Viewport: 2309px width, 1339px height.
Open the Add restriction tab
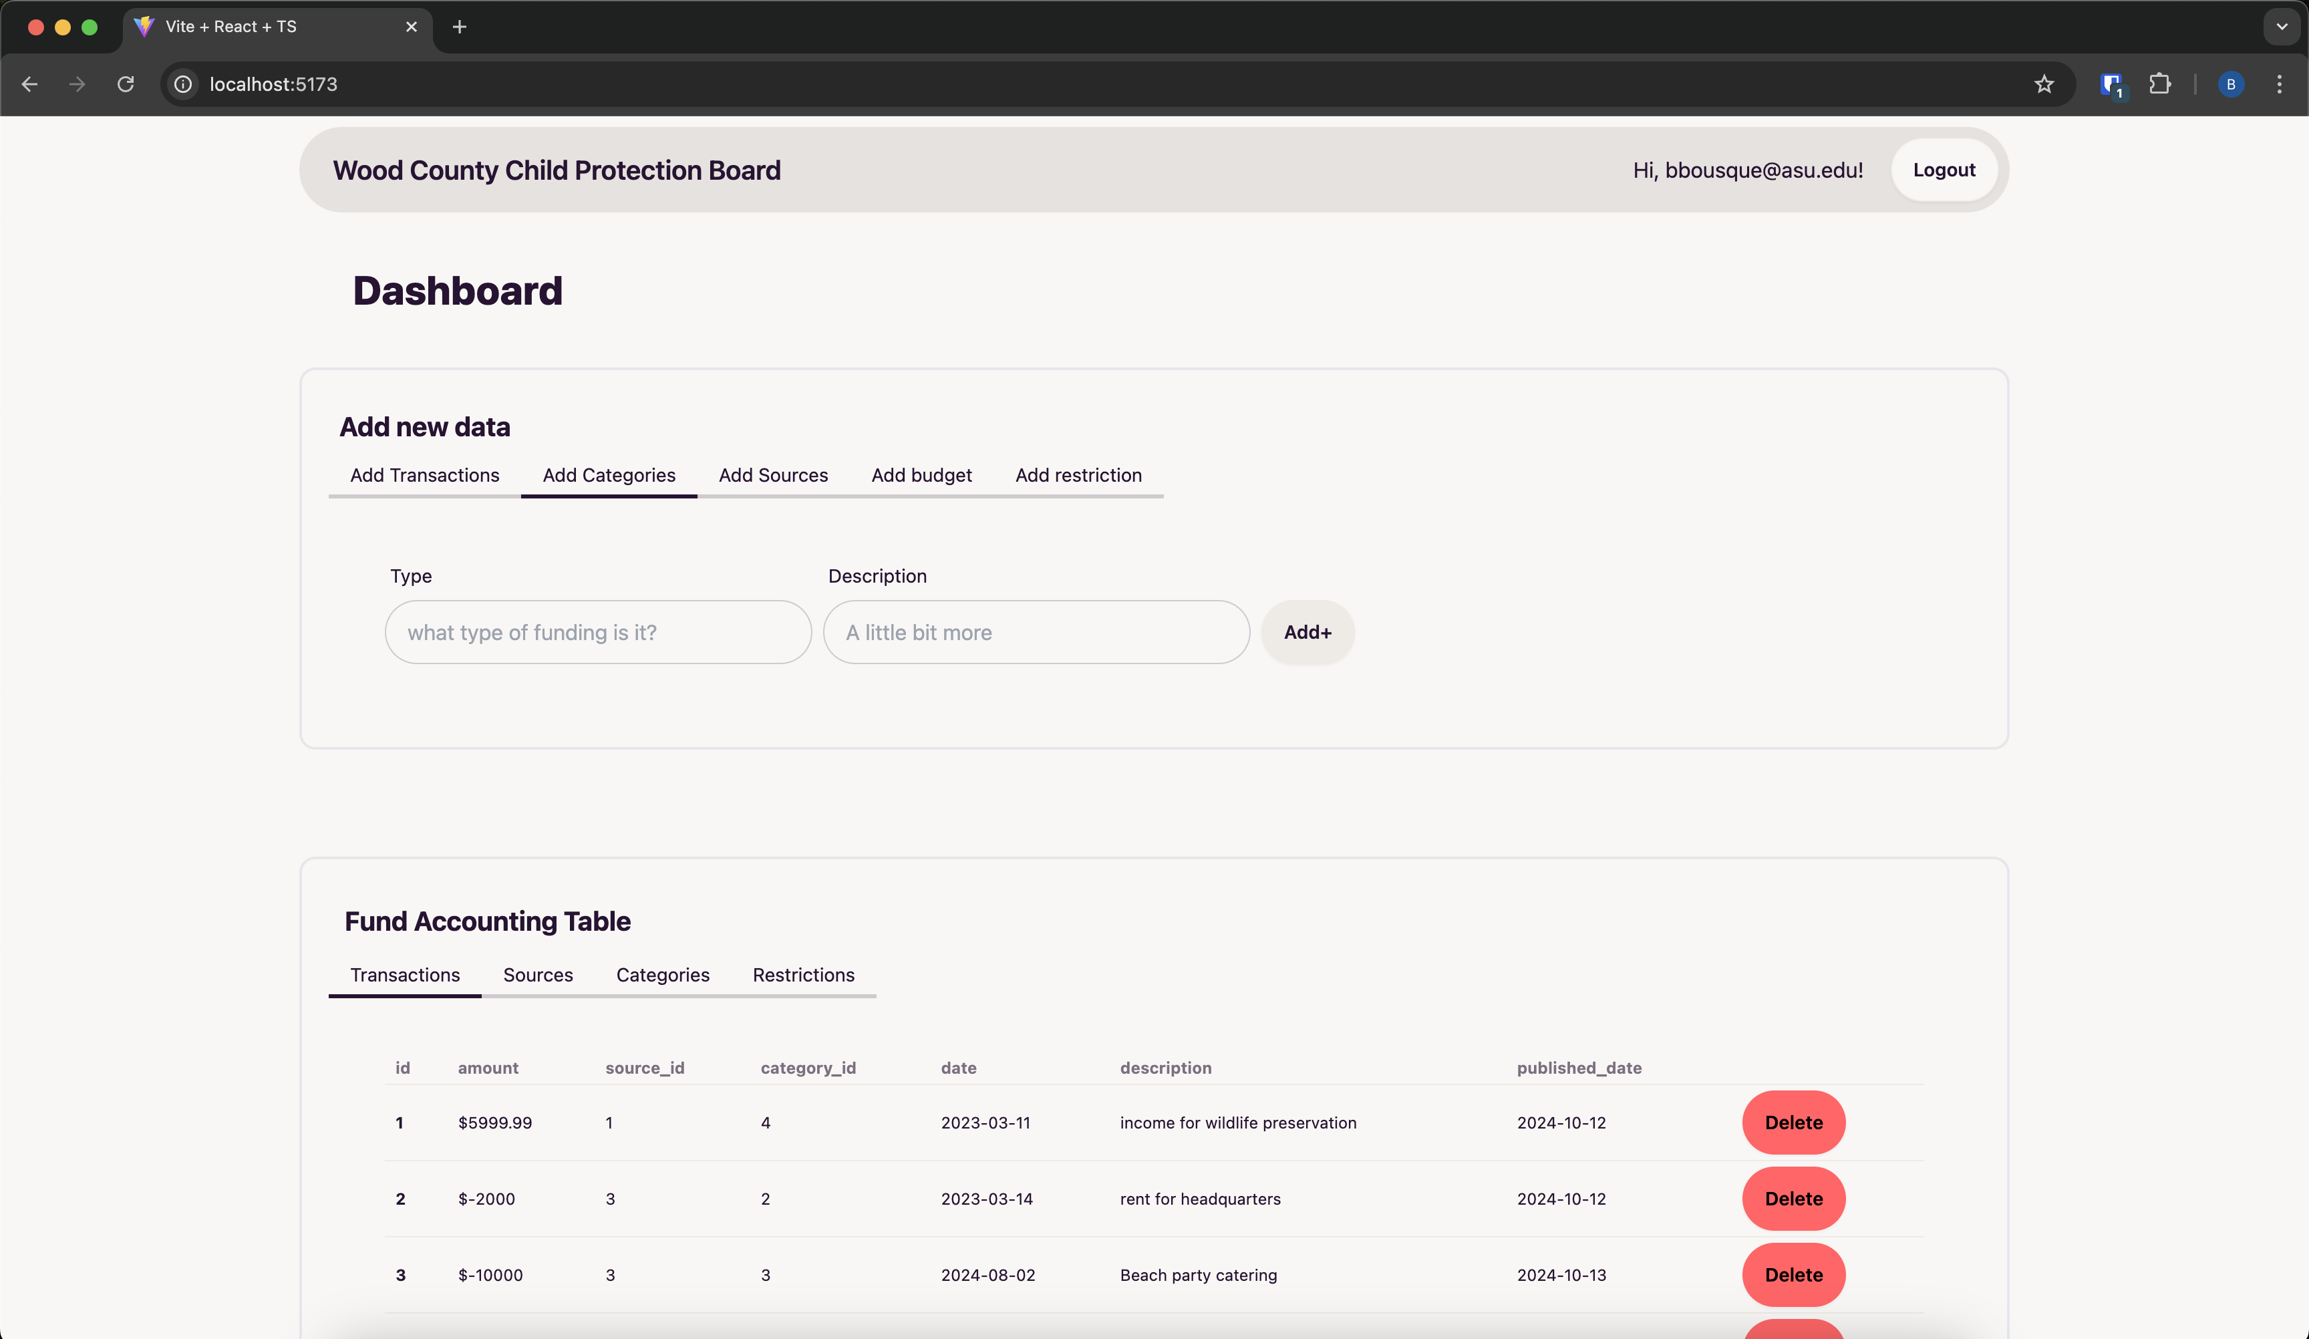[1078, 475]
